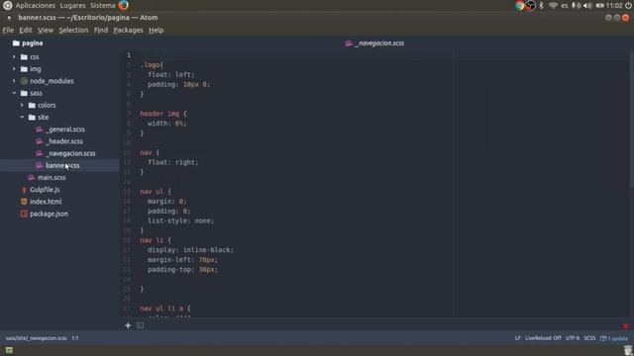Click the red close icon of bottom panel

(x=626, y=325)
